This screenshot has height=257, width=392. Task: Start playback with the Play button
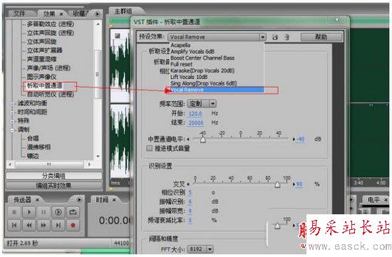[x=29, y=212]
